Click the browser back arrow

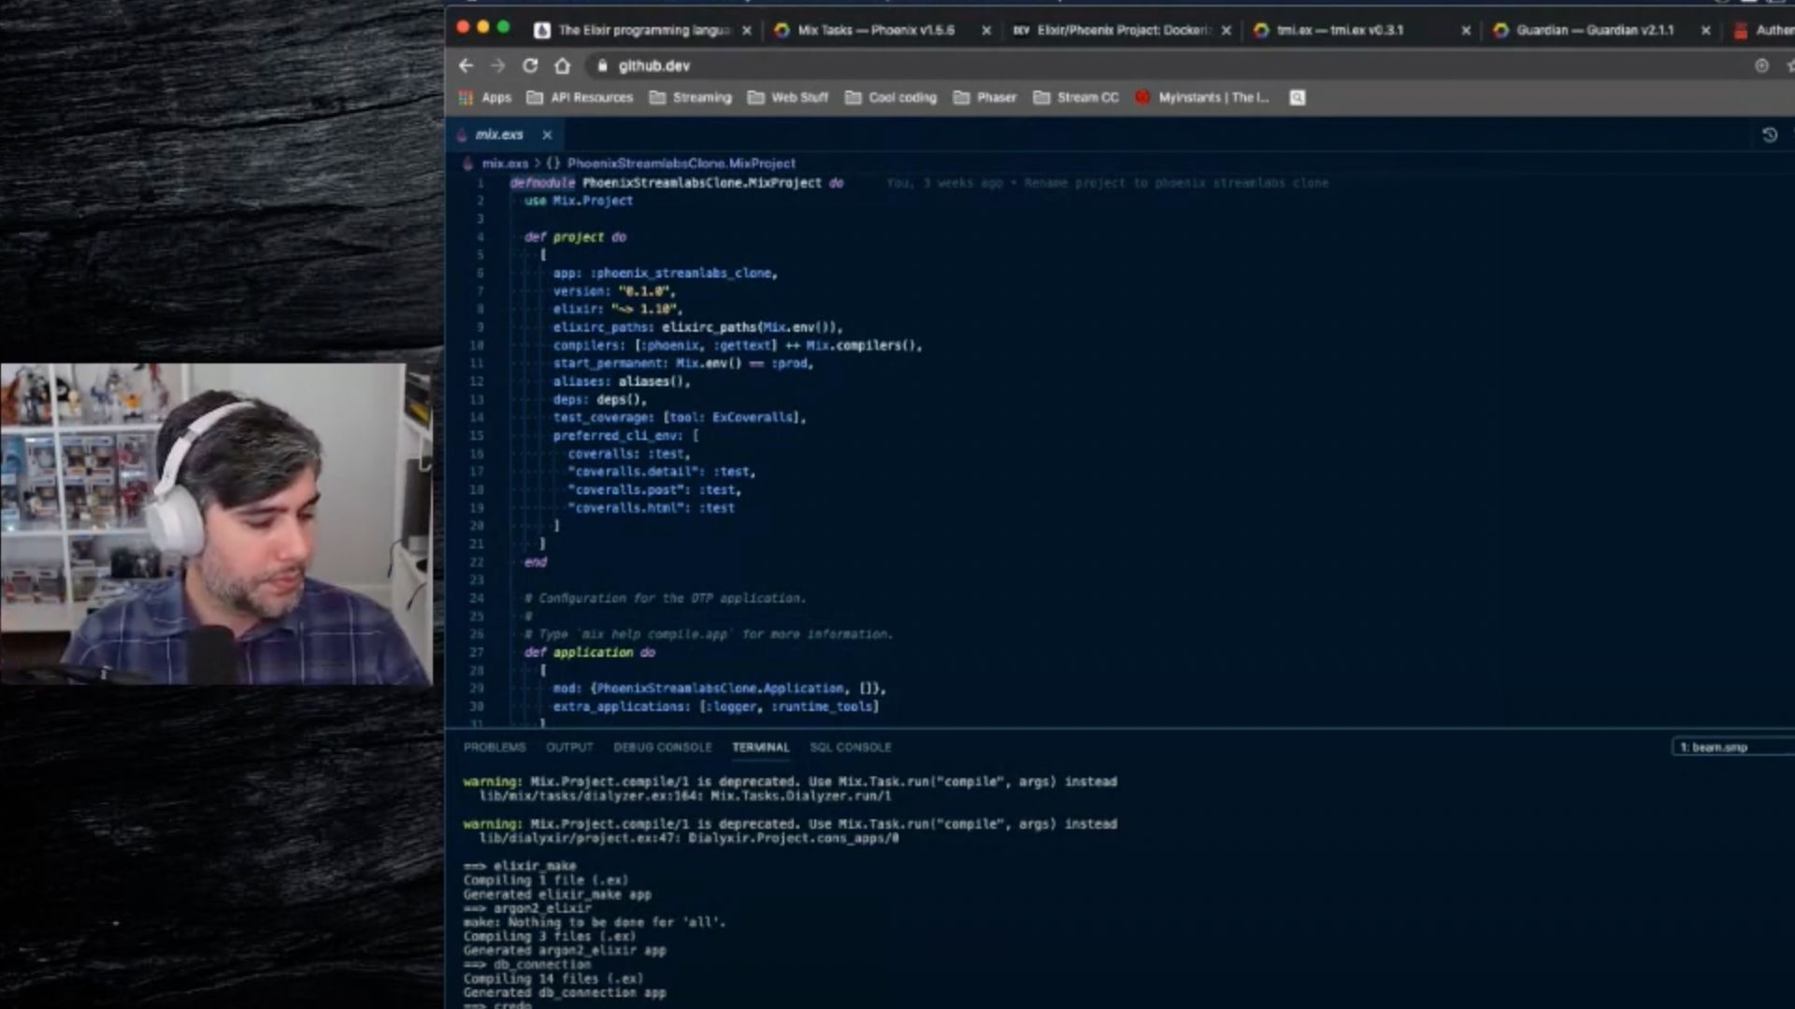click(466, 65)
